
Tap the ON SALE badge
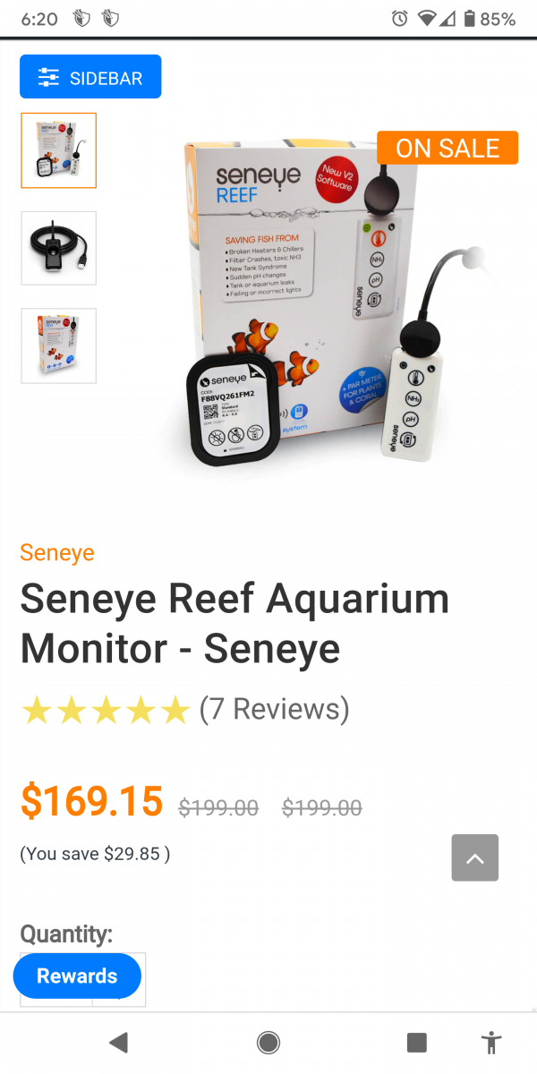[447, 148]
